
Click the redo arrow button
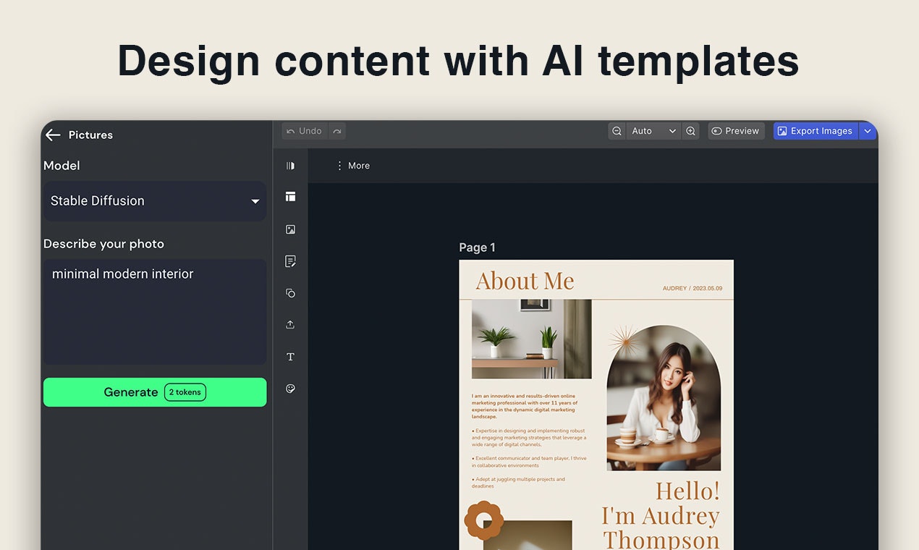coord(337,131)
